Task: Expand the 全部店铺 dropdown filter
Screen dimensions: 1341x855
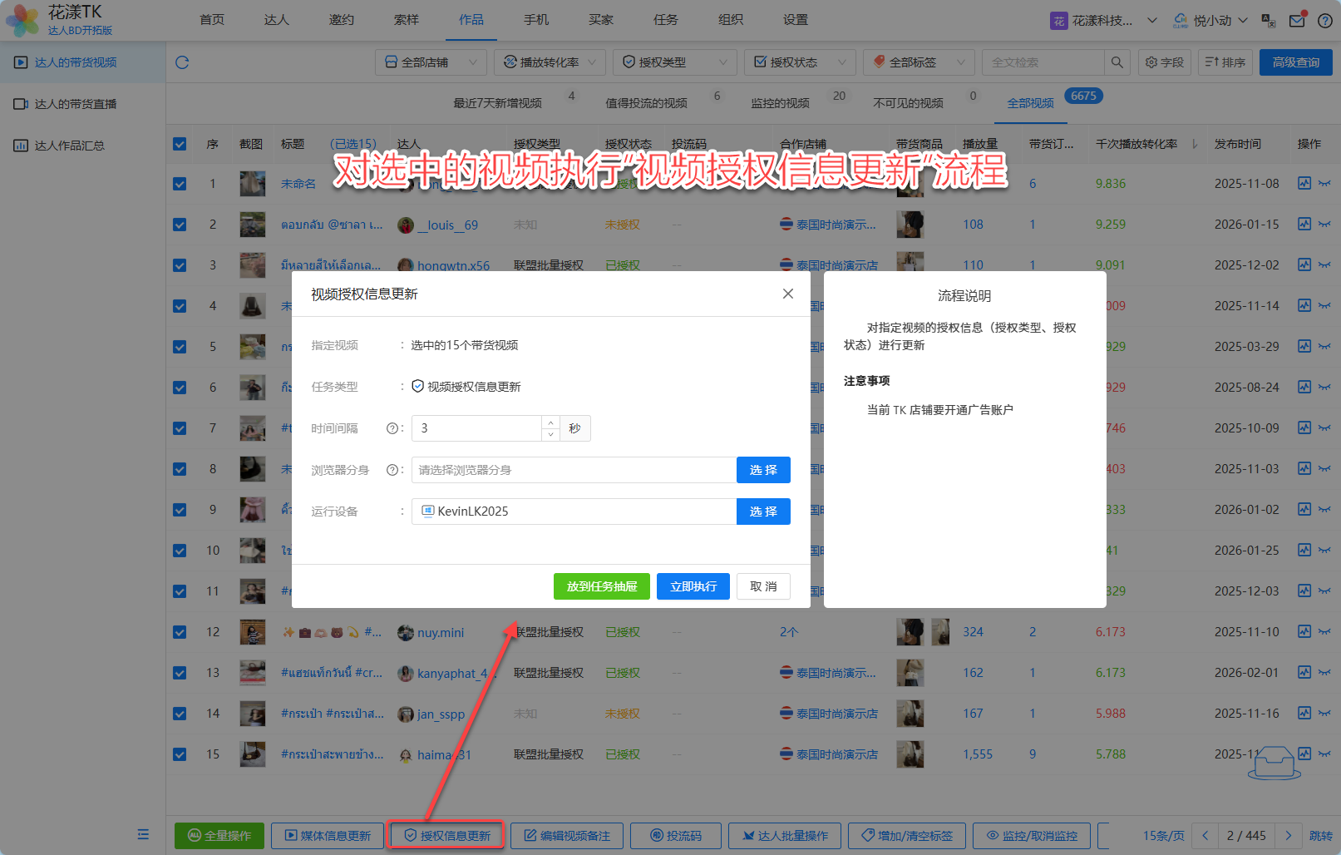Action: coord(431,62)
